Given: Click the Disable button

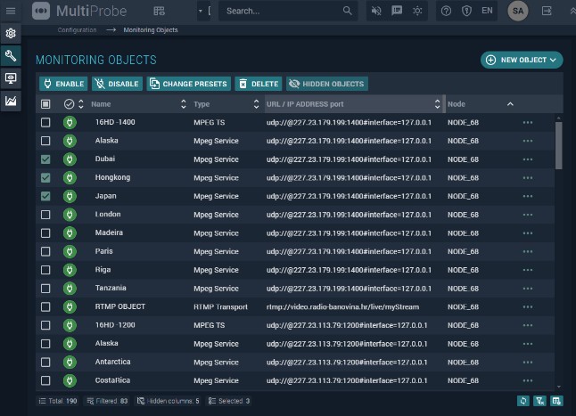Looking at the screenshot, I should point(117,84).
